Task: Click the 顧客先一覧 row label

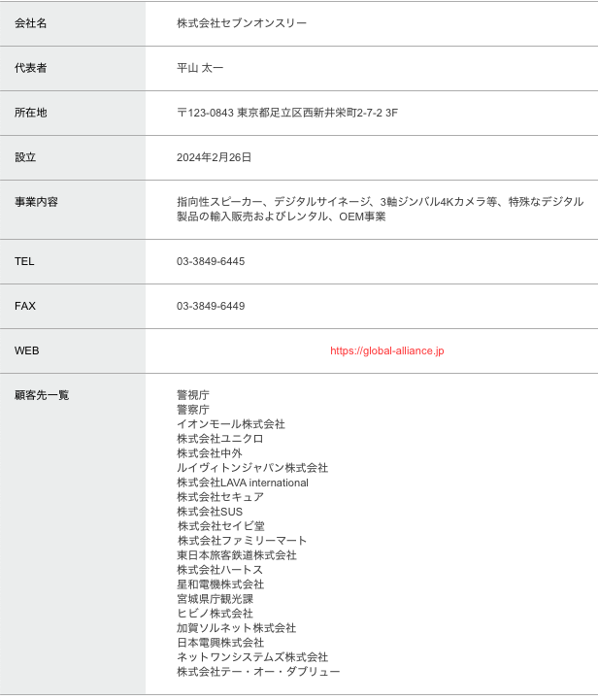Action: pos(42,395)
